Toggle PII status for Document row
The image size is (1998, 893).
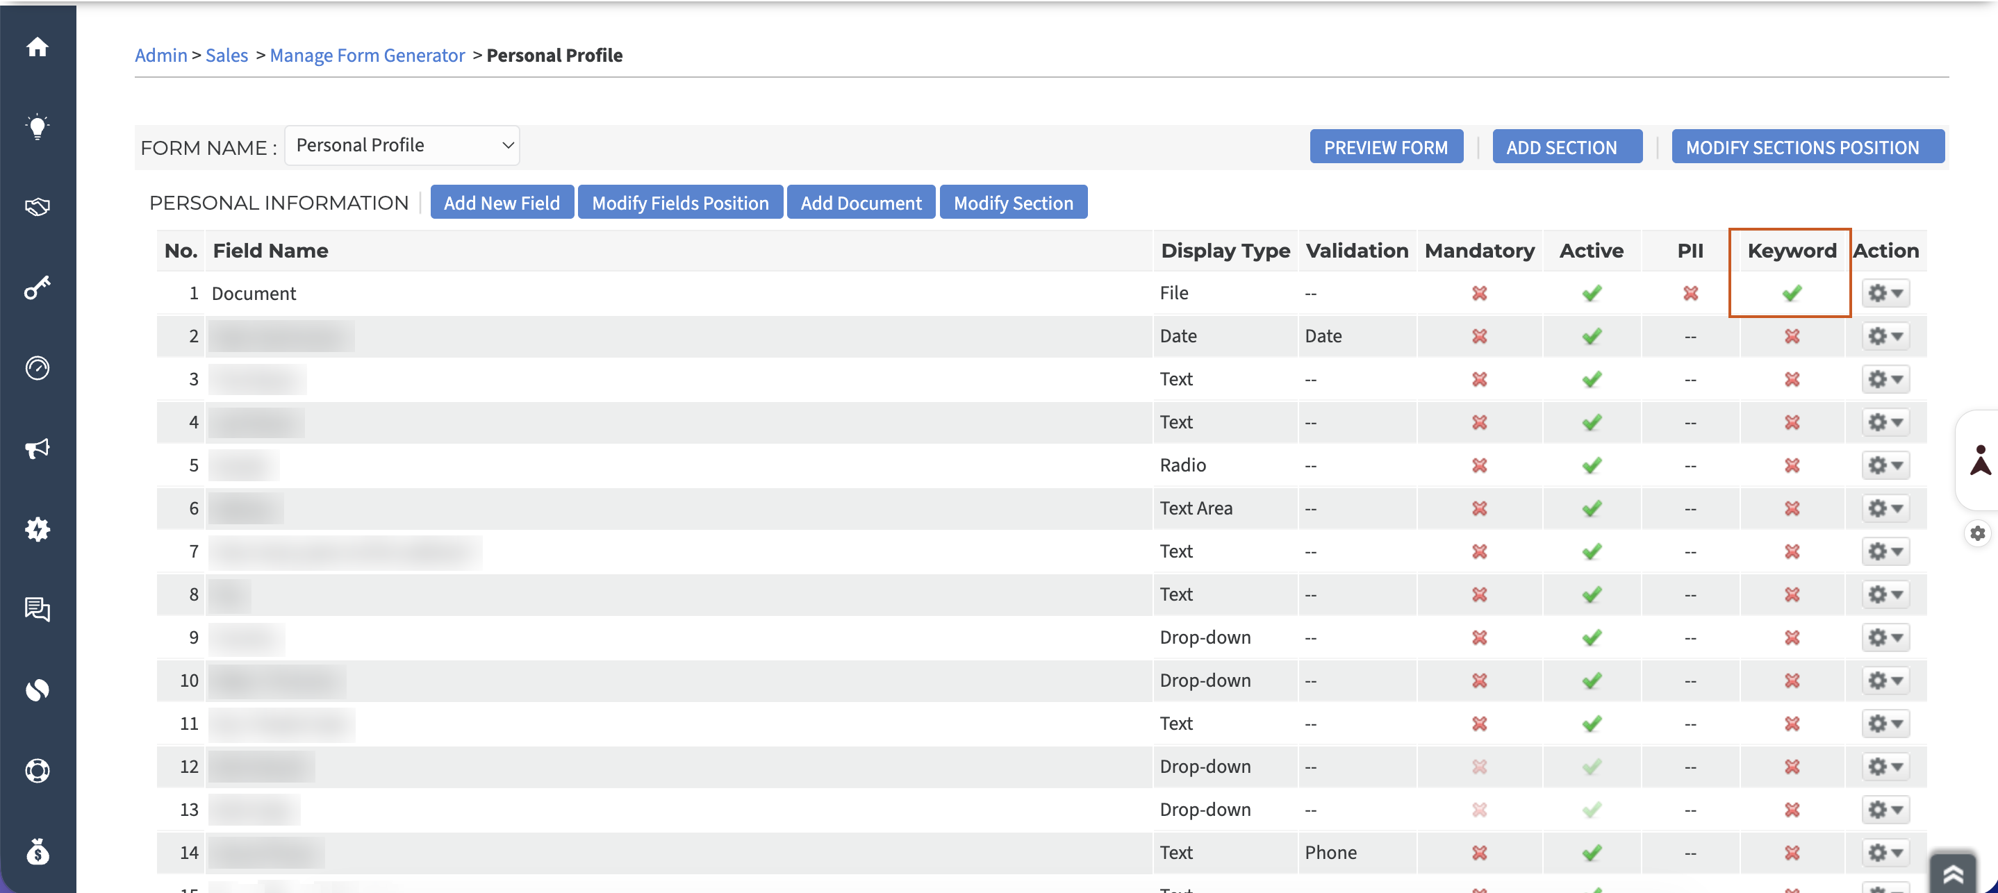[x=1690, y=293]
